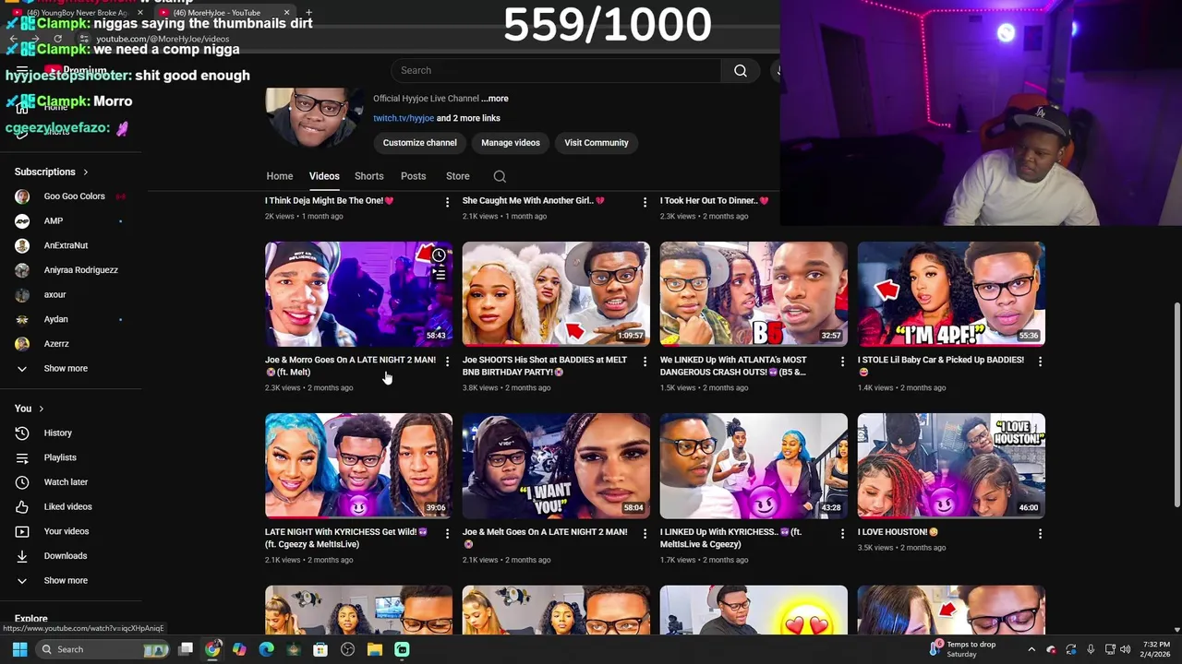Click the Windows Start button
The height and width of the screenshot is (664, 1182).
point(19,649)
